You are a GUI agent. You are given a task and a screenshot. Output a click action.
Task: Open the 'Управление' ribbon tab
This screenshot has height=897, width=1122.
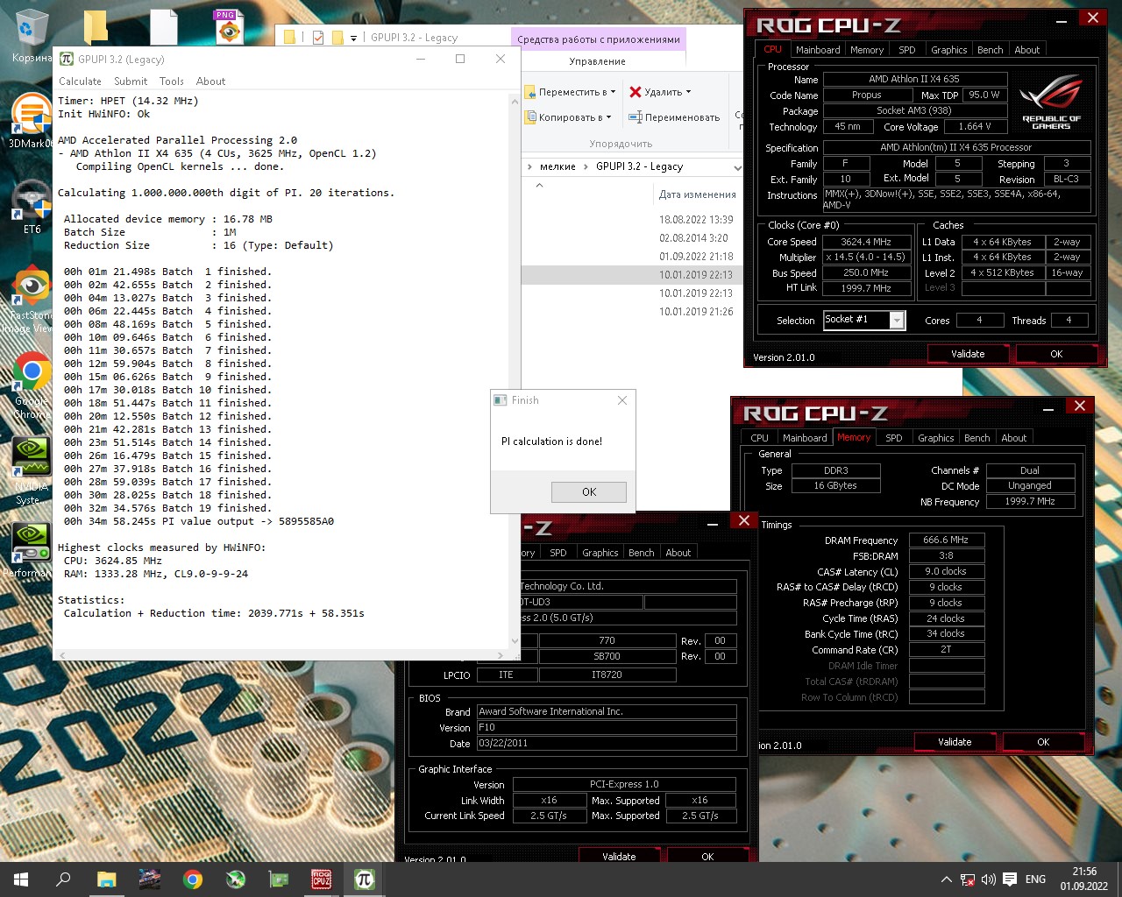coord(597,61)
